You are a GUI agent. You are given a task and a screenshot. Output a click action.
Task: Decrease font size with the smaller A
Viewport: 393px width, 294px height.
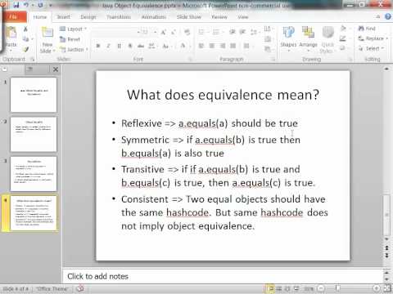coord(174,33)
